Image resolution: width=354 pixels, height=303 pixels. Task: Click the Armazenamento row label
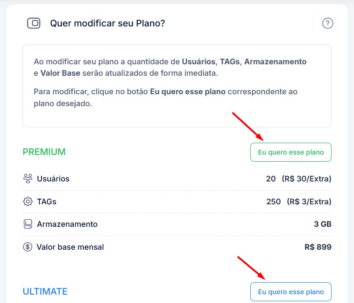tap(67, 224)
